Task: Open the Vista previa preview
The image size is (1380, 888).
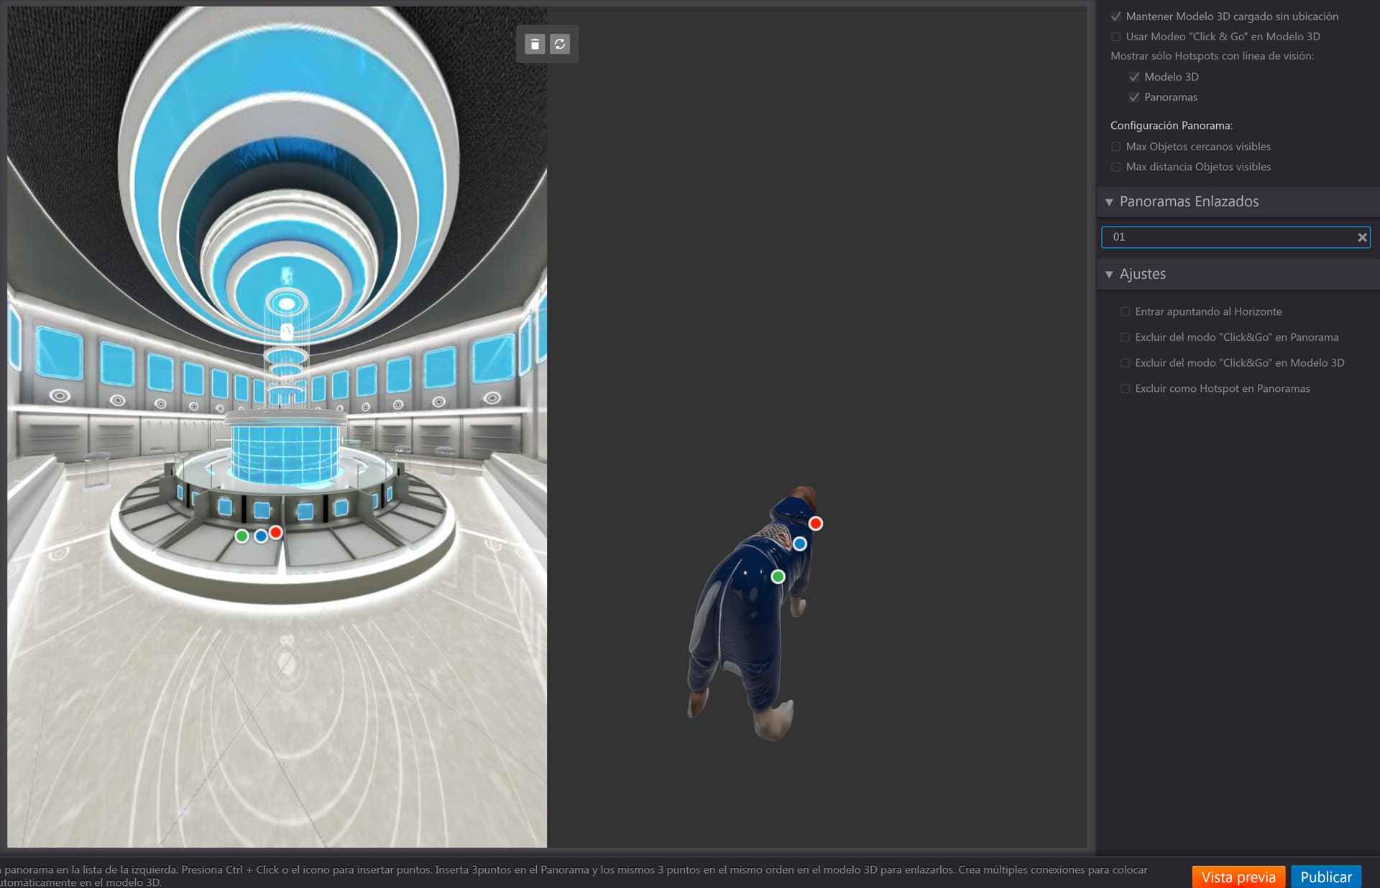Action: 1238,876
